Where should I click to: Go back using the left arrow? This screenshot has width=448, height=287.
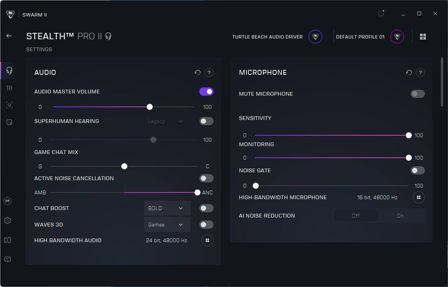pos(9,36)
